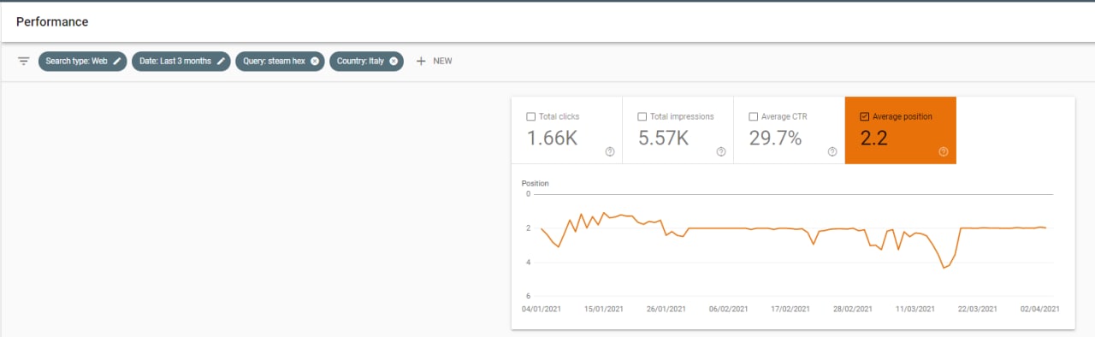
Task: Click the 2.2 average position value
Action: [873, 139]
